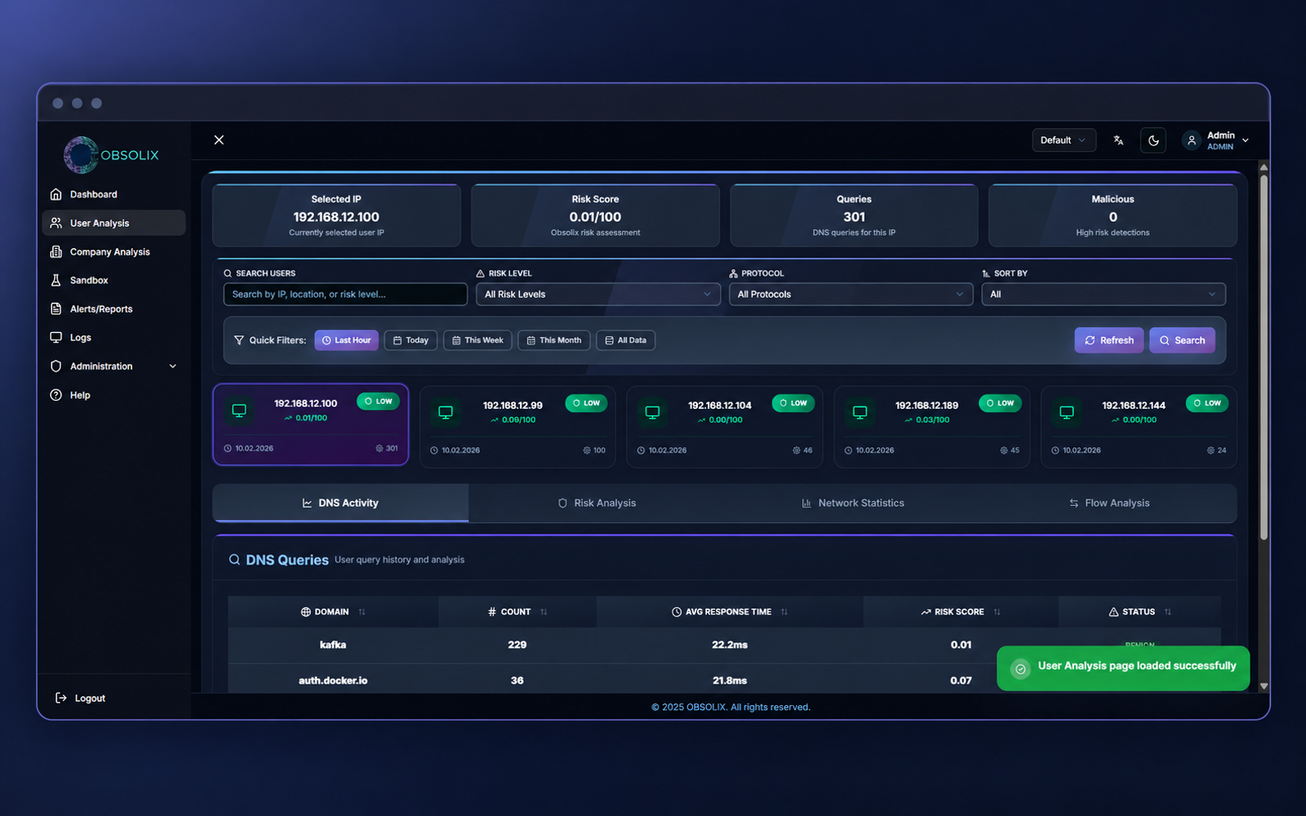This screenshot has width=1306, height=816.
Task: Expand the Admin account menu chevron
Action: (1246, 140)
